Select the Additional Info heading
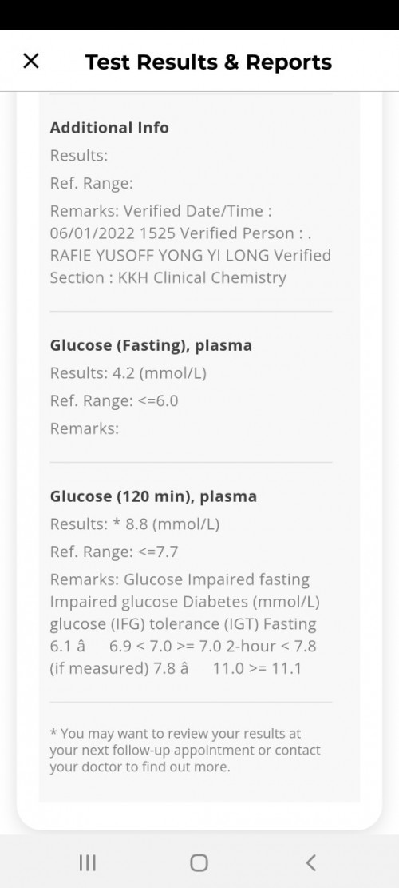Screen dimensions: 399x888 [x=109, y=128]
